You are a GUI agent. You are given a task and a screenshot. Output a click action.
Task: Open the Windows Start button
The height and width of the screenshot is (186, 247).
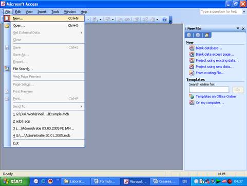[14, 181]
